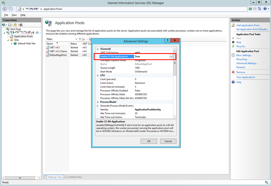Click the IIS Manager title bar icon
The width and height of the screenshot is (271, 186).
pyautogui.click(x=3, y=3)
